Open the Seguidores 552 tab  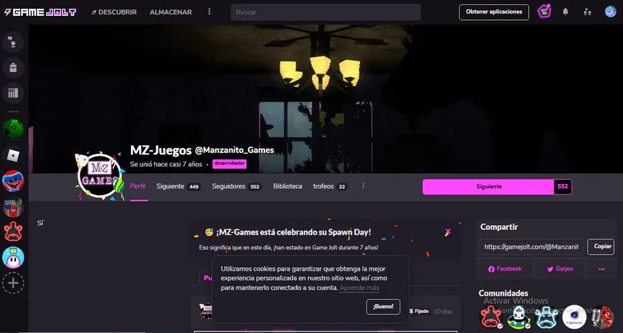237,186
